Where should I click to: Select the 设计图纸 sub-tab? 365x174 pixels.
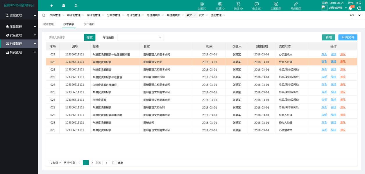49,24
